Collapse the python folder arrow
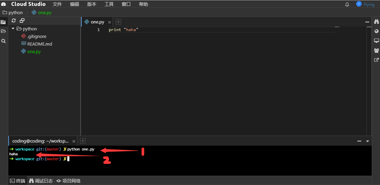The image size is (380, 185). tap(13, 29)
